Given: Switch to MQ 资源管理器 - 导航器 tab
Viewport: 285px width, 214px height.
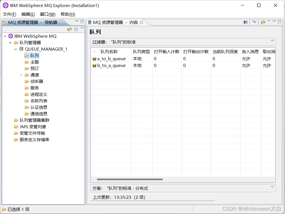Looking at the screenshot, I should click(x=32, y=22).
